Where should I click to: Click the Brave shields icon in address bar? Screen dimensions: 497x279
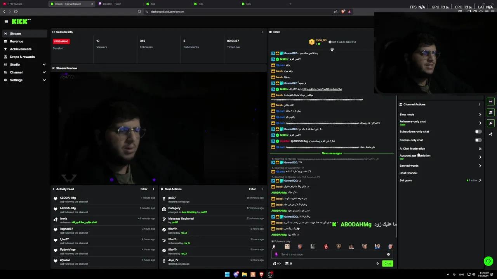pyautogui.click(x=343, y=12)
